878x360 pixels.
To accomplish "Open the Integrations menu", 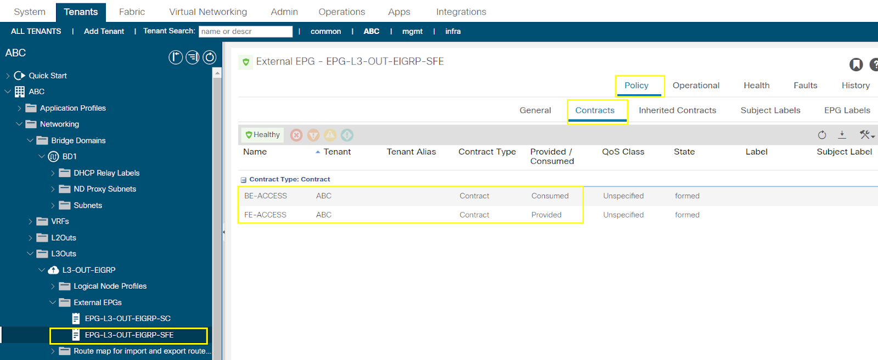I will [x=461, y=12].
